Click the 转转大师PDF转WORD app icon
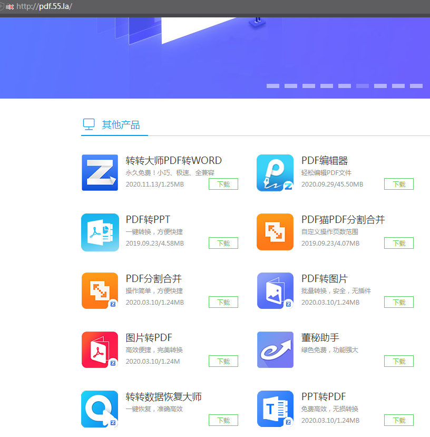This screenshot has height=437, width=430. point(100,173)
